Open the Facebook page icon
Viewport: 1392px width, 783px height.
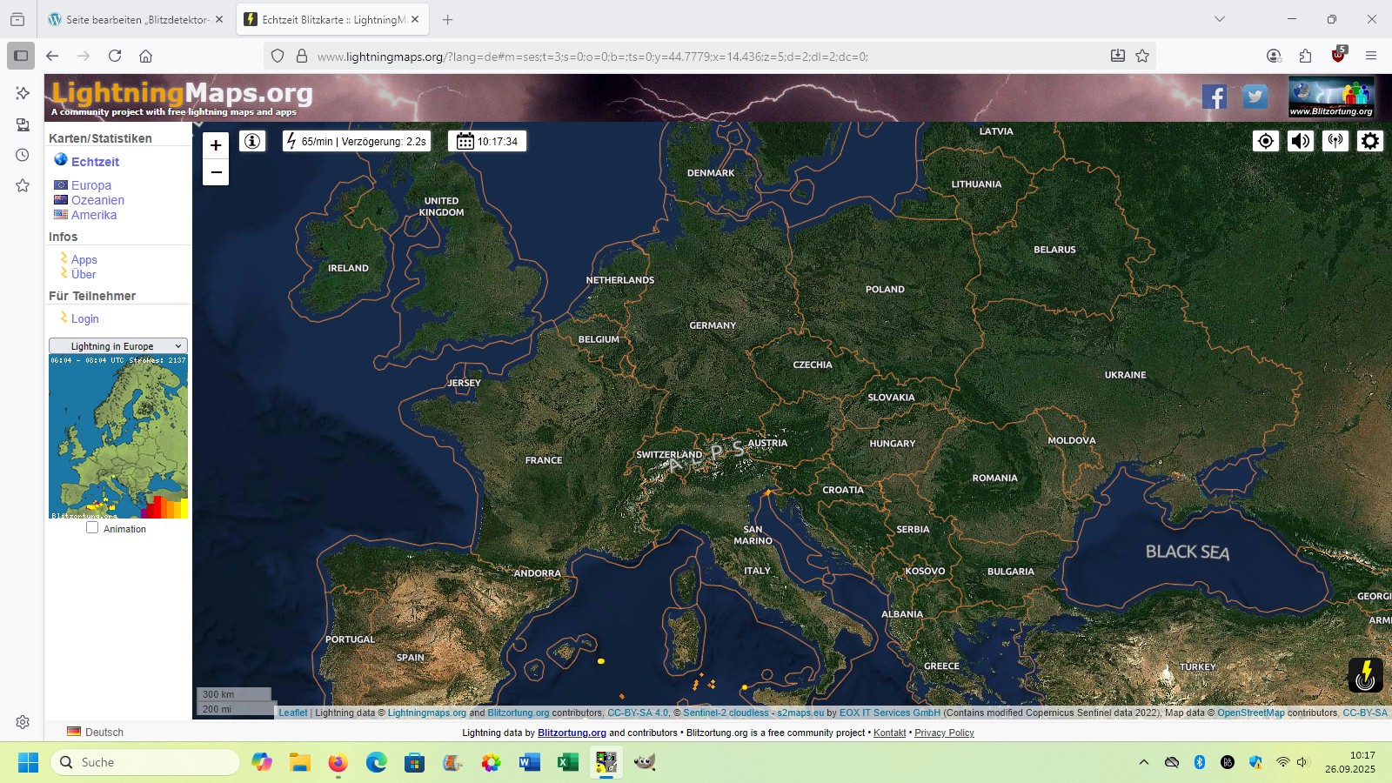coord(1214,97)
